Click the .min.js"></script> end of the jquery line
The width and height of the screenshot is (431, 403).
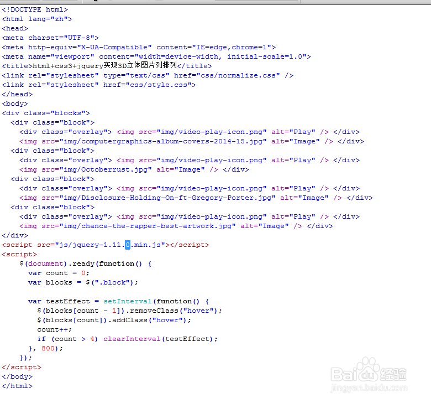170,245
